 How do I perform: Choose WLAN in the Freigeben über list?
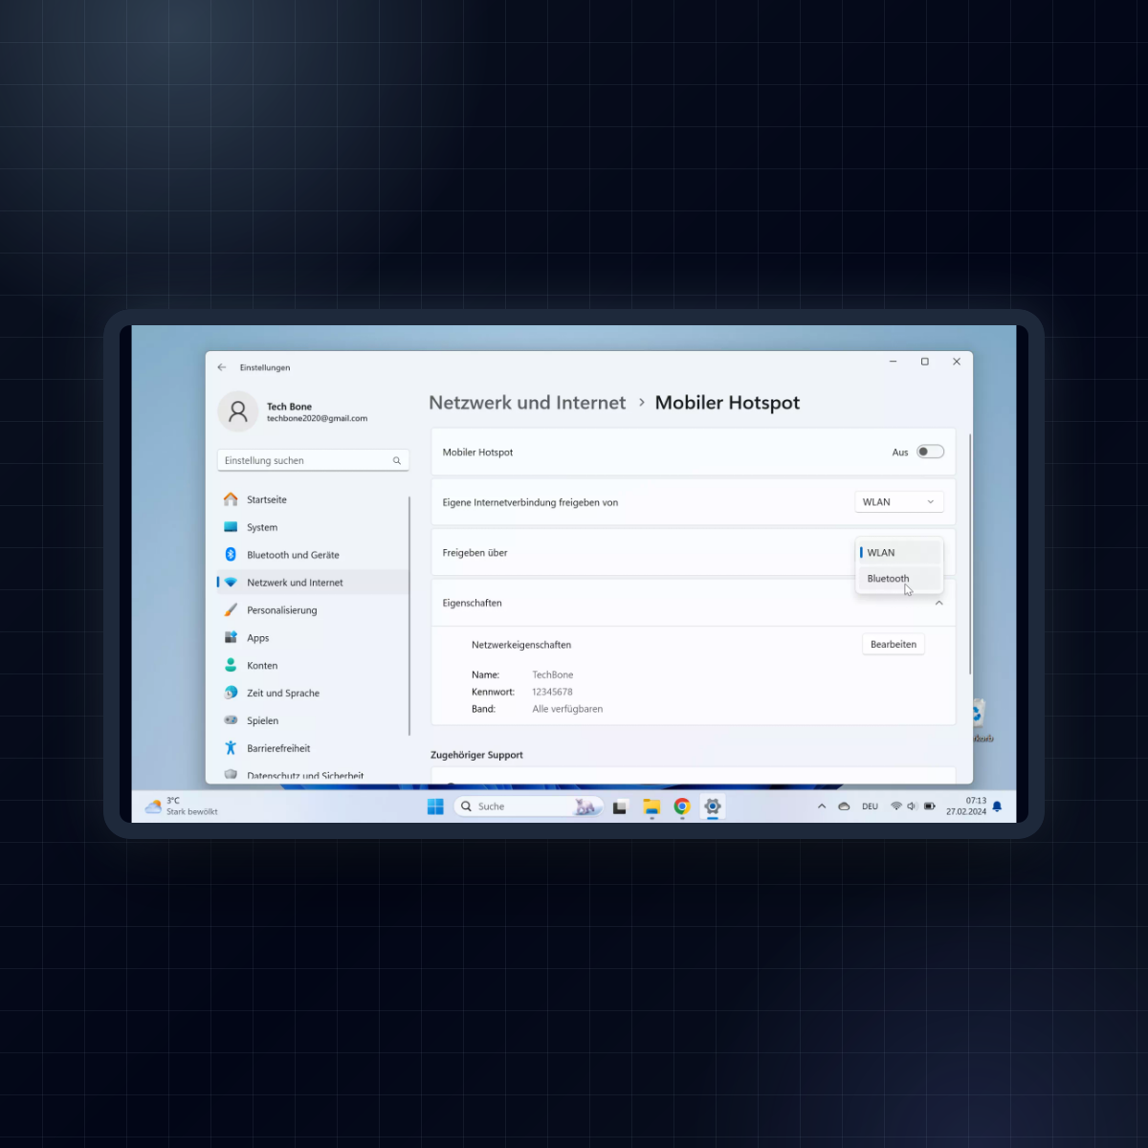point(899,553)
